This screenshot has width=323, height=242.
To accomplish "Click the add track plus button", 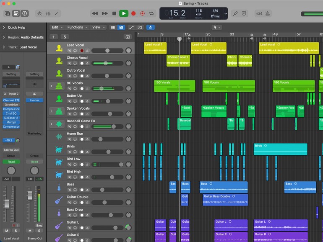I will (x=54, y=37).
